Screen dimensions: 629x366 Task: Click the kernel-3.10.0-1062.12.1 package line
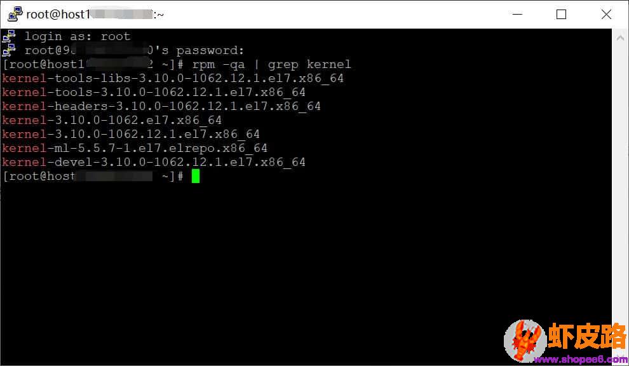(131, 134)
